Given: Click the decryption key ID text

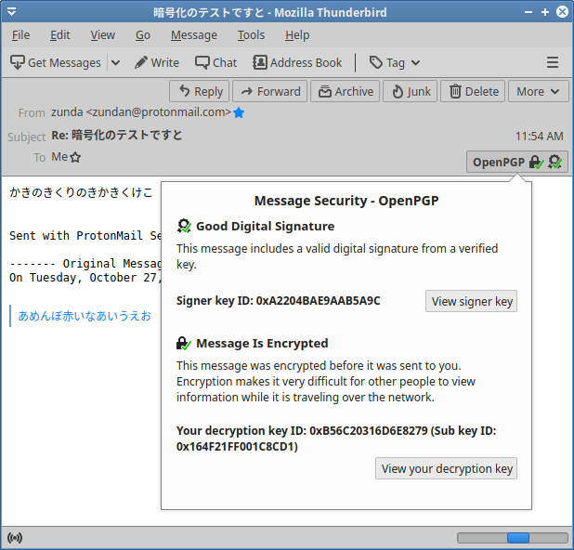Looking at the screenshot, I should [x=336, y=439].
